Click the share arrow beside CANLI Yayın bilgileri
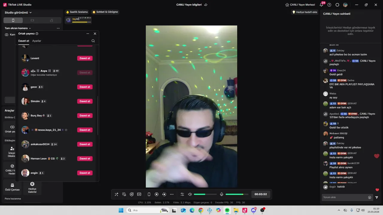The height and width of the screenshot is (215, 383). 206,5
